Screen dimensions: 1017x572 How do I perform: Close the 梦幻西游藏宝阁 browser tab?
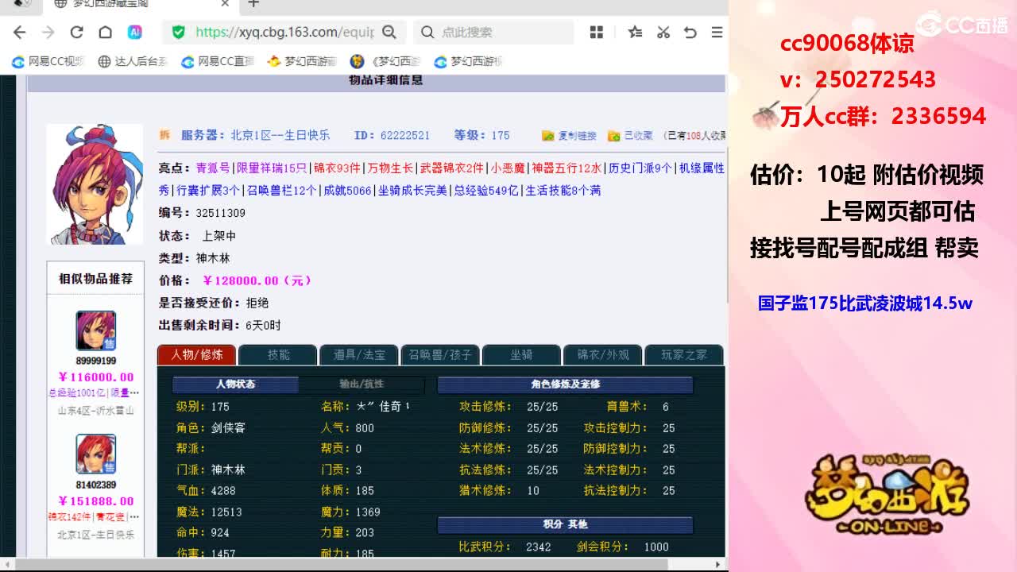click(225, 4)
